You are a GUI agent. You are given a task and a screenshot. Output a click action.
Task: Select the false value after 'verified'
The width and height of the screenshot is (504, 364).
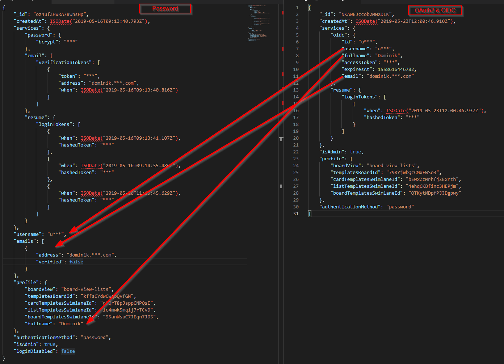pos(76,261)
